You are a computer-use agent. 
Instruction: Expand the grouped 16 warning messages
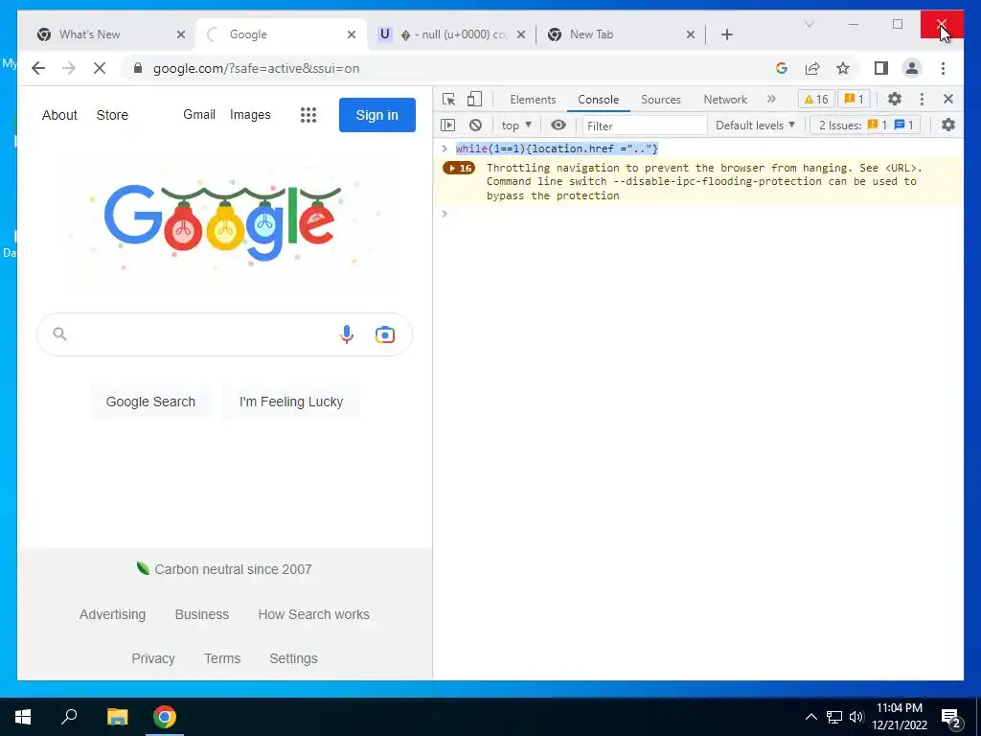coord(459,168)
